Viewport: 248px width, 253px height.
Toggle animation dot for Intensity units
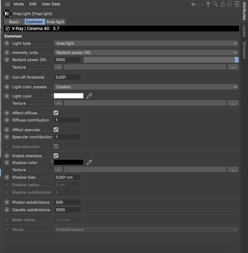click(7, 53)
